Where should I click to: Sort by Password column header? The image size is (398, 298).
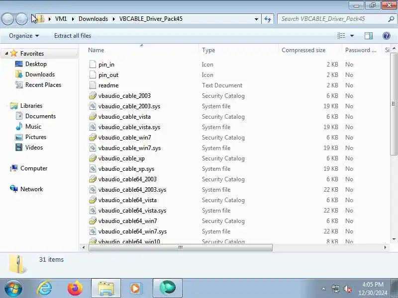click(x=360, y=50)
